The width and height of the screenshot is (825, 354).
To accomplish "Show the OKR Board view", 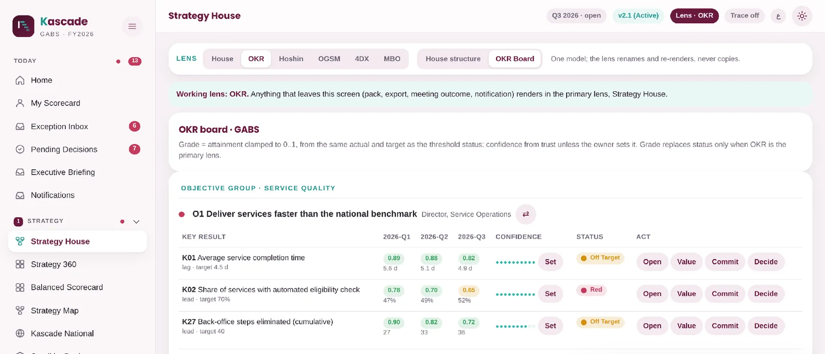I will pyautogui.click(x=515, y=59).
